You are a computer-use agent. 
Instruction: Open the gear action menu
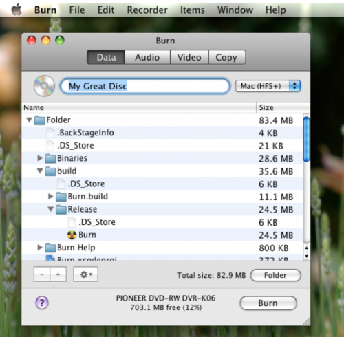(85, 274)
